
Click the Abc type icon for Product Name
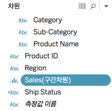[23, 45]
